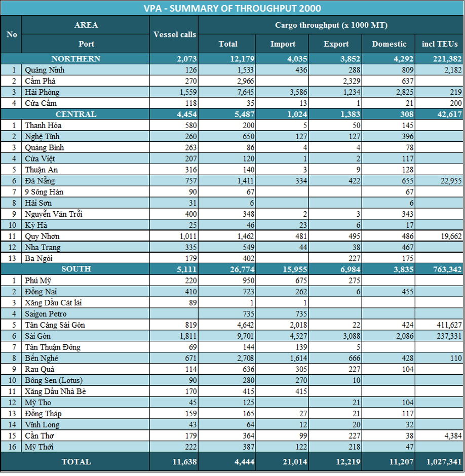Select the Import column header
Screen dimensions: 465x476
coord(283,44)
